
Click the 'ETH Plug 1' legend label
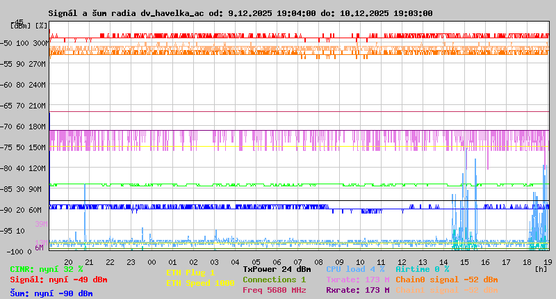[x=190, y=273]
